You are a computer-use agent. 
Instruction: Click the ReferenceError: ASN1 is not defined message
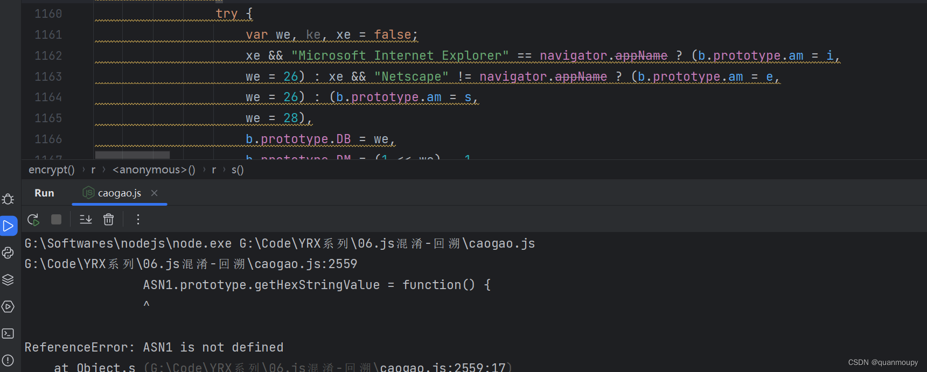pyautogui.click(x=154, y=347)
